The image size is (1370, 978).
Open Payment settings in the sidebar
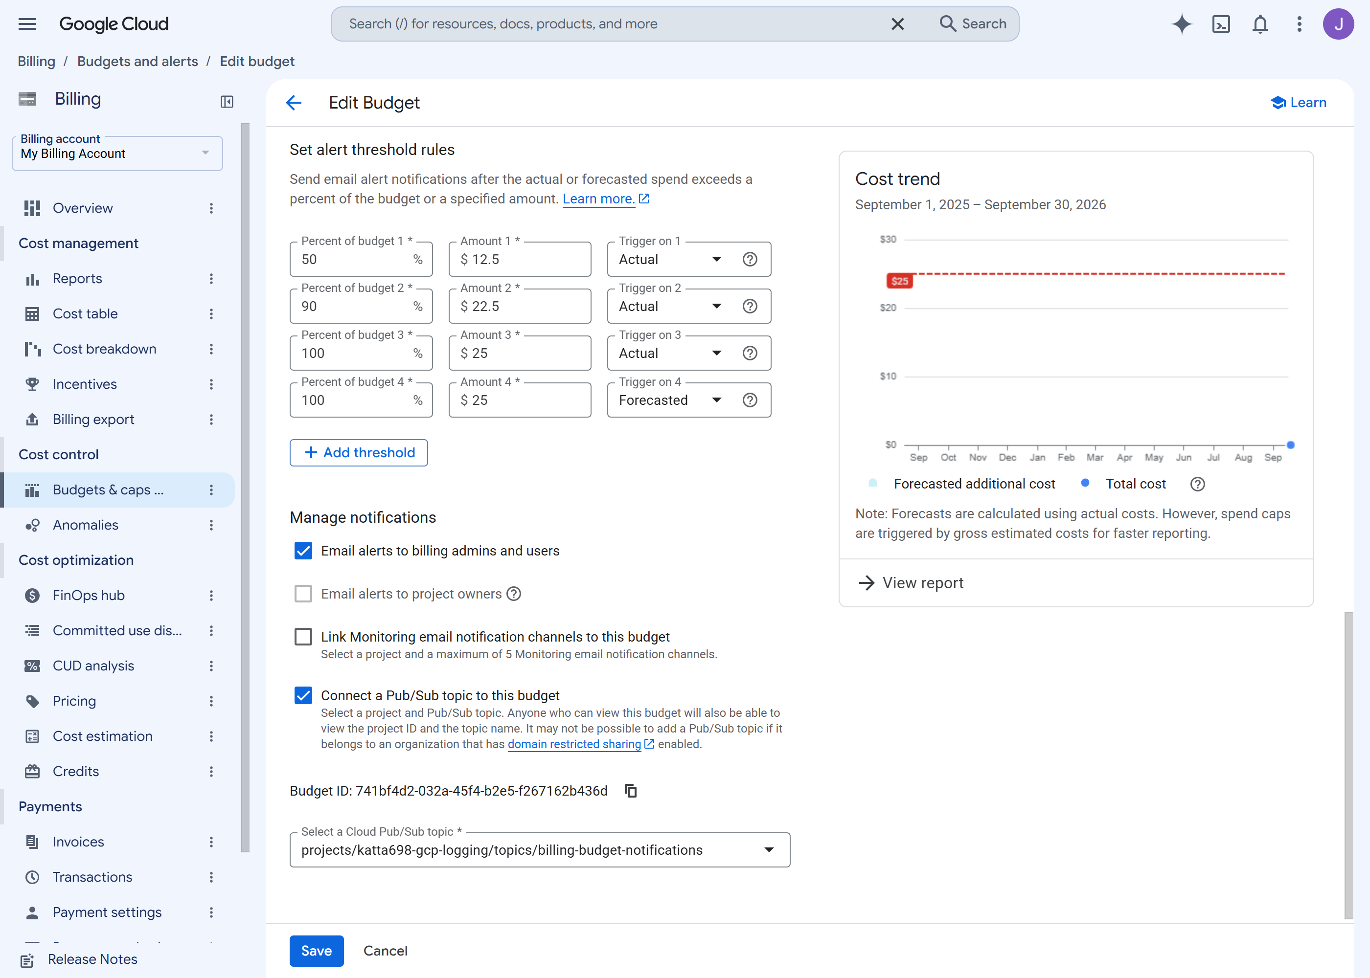coord(107,912)
